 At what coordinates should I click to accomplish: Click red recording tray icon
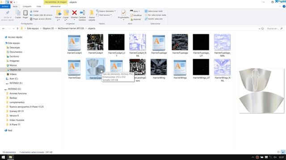point(257,157)
